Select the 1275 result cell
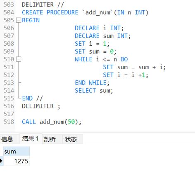 [17, 161]
